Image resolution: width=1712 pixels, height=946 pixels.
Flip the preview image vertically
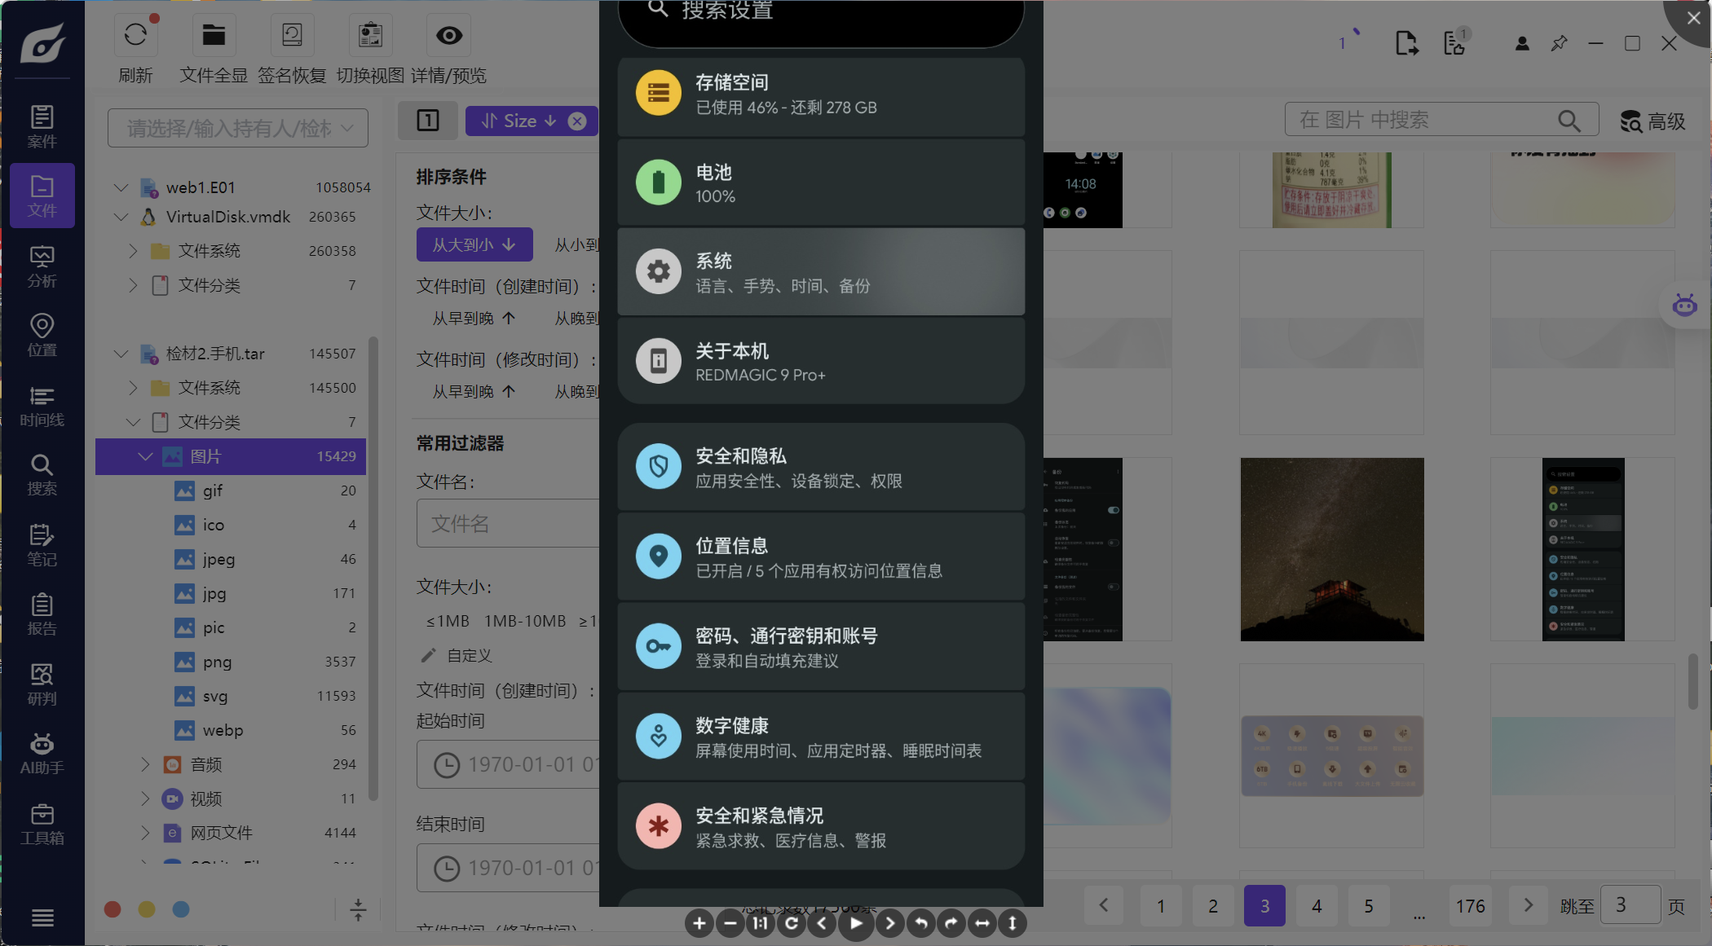[x=1013, y=923]
